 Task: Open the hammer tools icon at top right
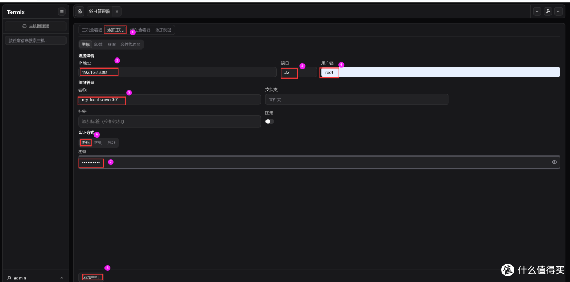tap(548, 12)
